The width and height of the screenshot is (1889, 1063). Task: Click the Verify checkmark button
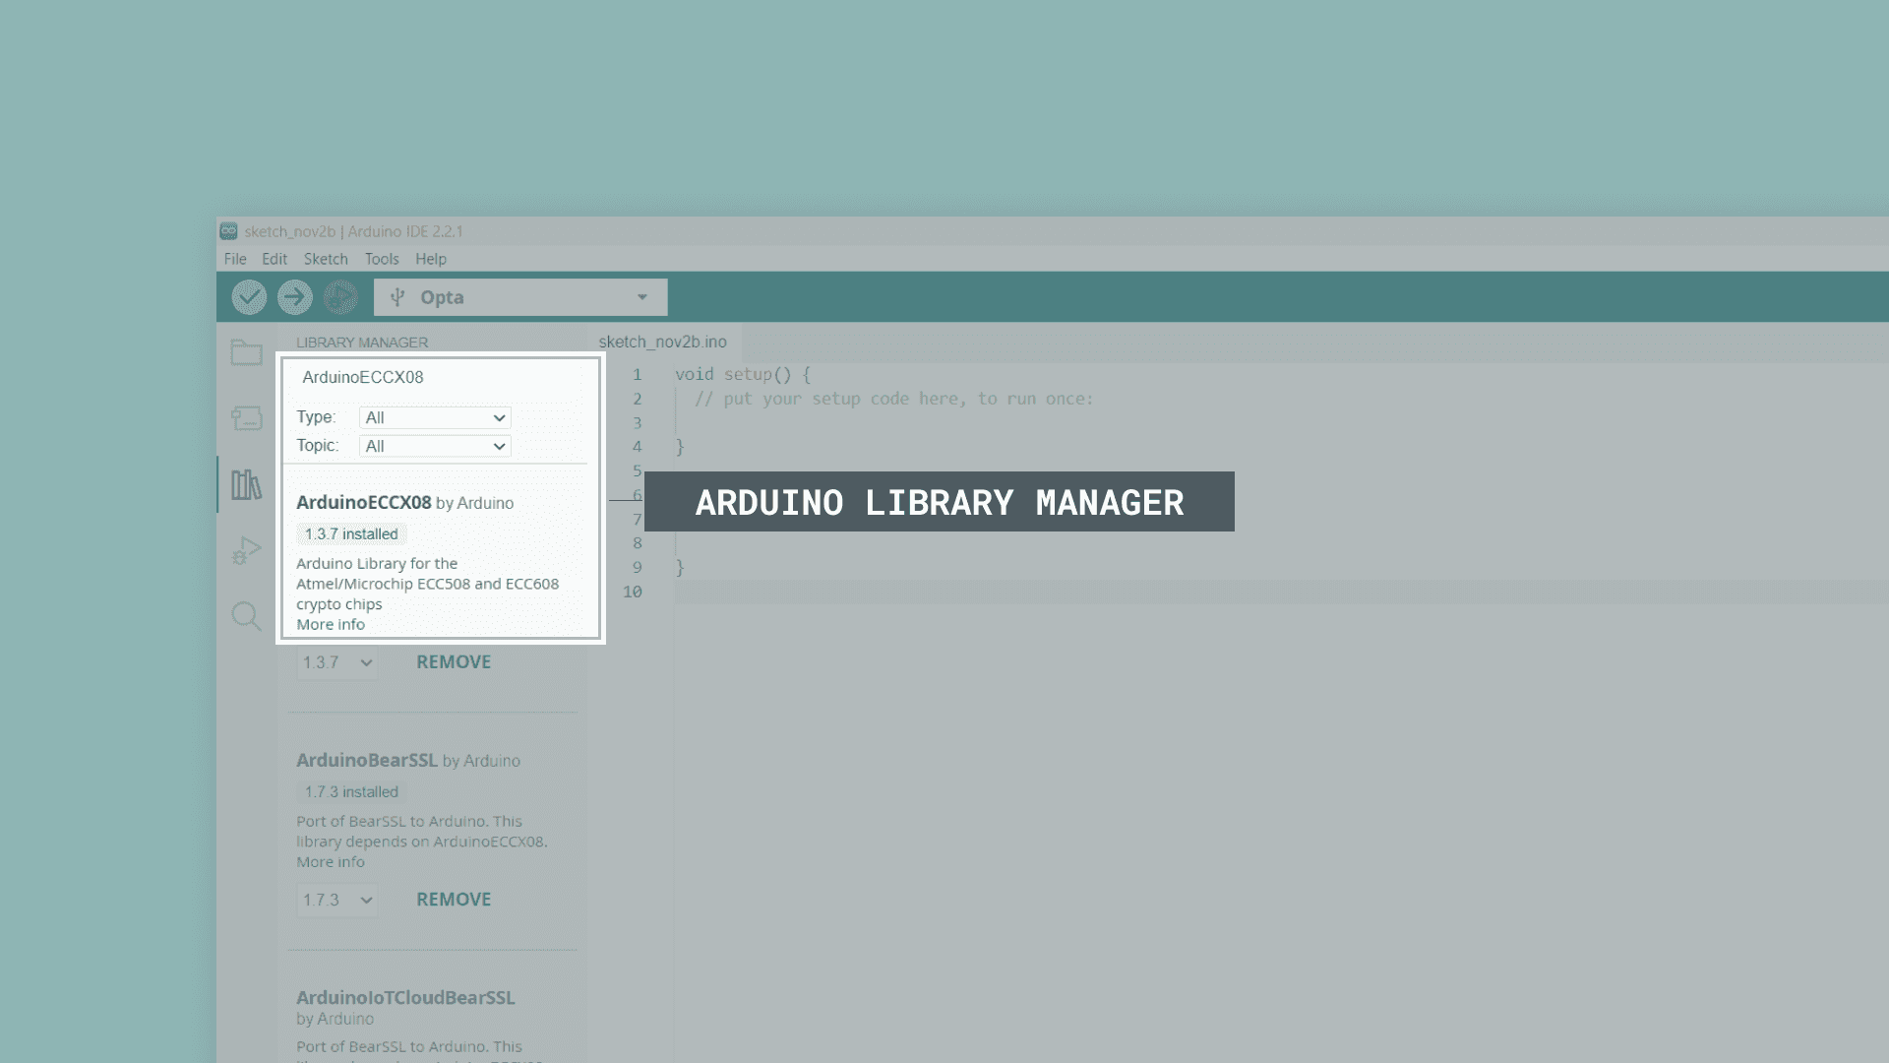coord(249,297)
